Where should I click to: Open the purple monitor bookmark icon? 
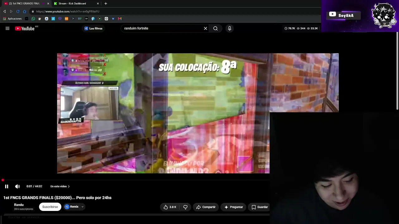(60, 19)
